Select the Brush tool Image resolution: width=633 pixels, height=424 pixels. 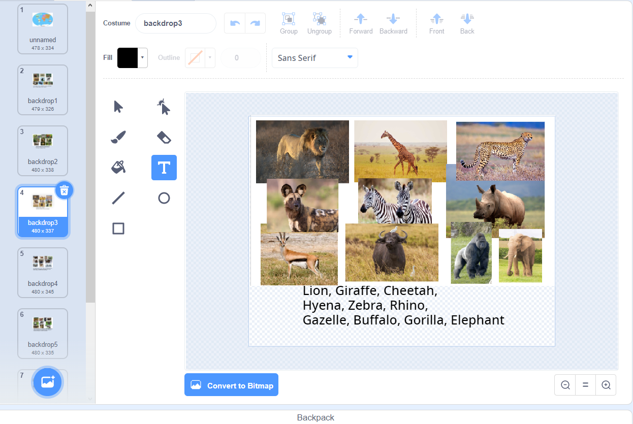click(118, 137)
